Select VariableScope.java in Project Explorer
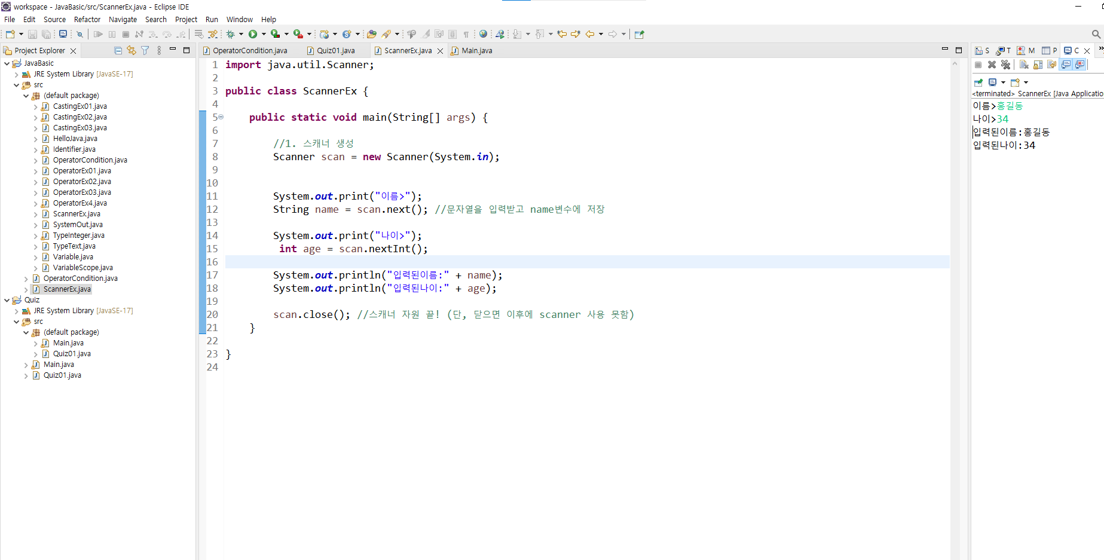The image size is (1104, 560). (82, 268)
